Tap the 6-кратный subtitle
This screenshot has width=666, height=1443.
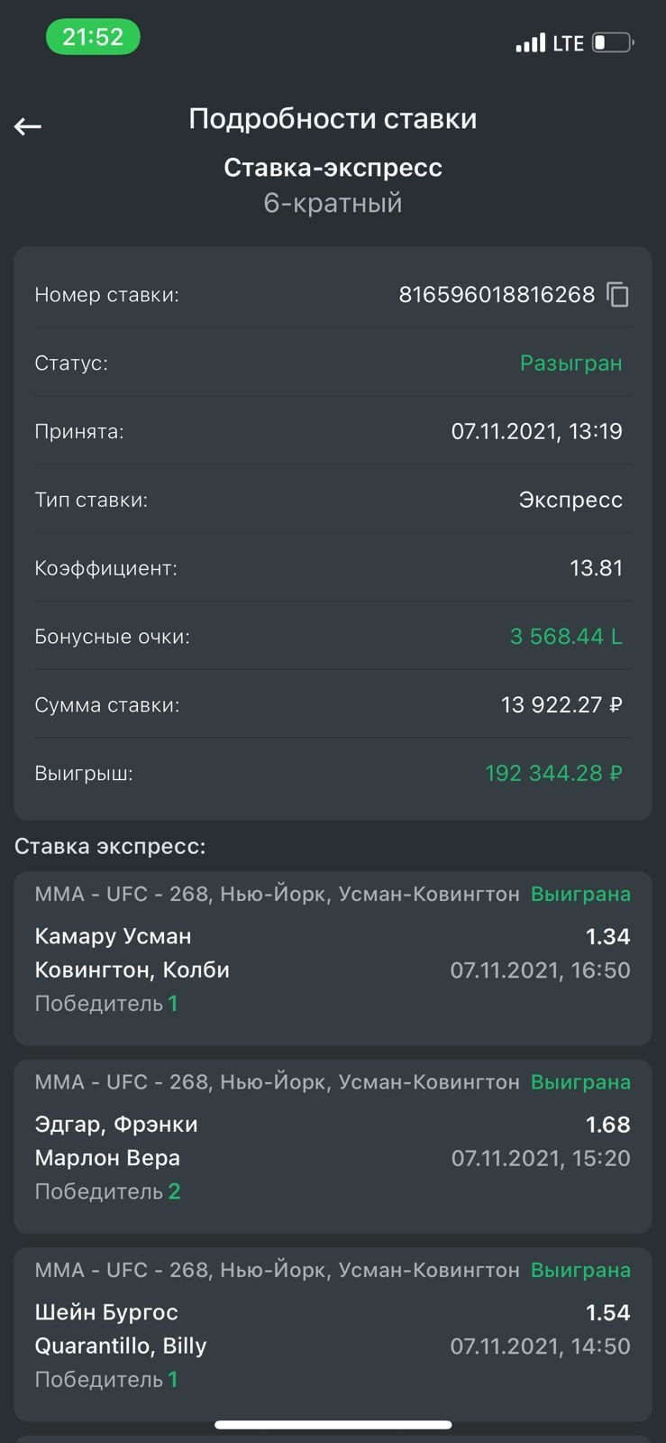(333, 203)
